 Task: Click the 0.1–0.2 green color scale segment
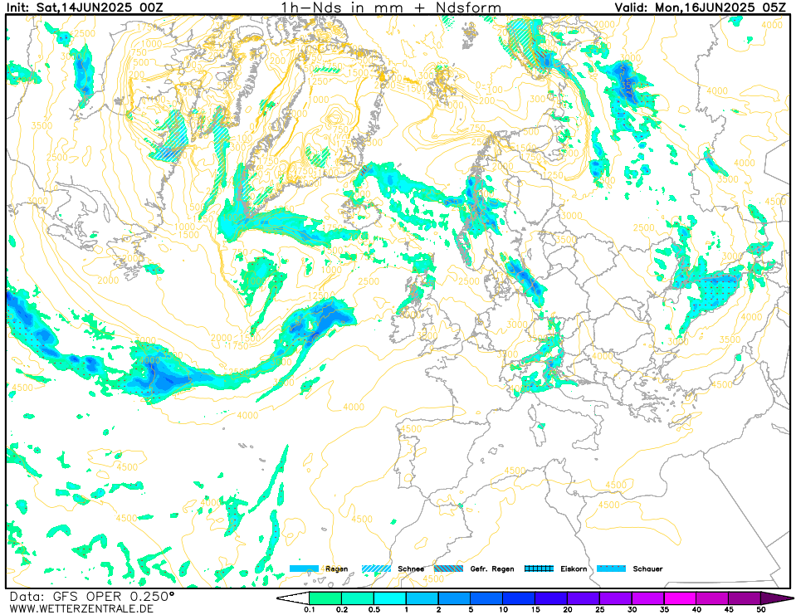(325, 598)
